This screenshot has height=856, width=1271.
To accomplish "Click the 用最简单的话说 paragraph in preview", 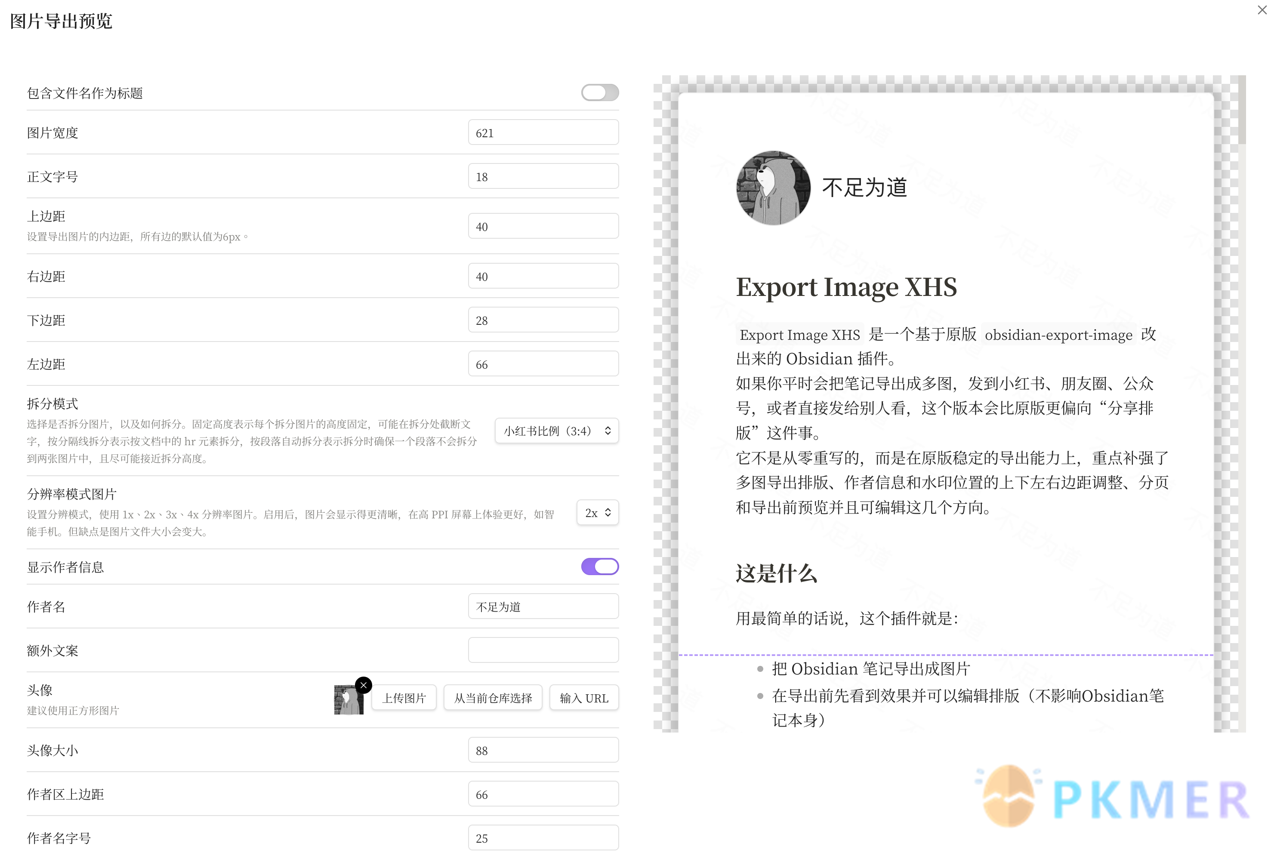I will 847,619.
